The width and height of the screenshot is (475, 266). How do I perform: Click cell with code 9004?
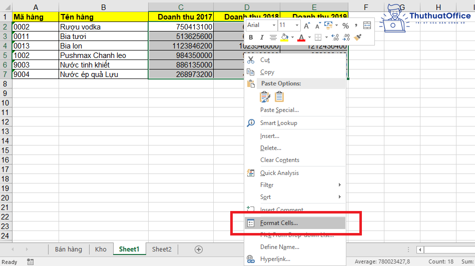[x=36, y=74]
